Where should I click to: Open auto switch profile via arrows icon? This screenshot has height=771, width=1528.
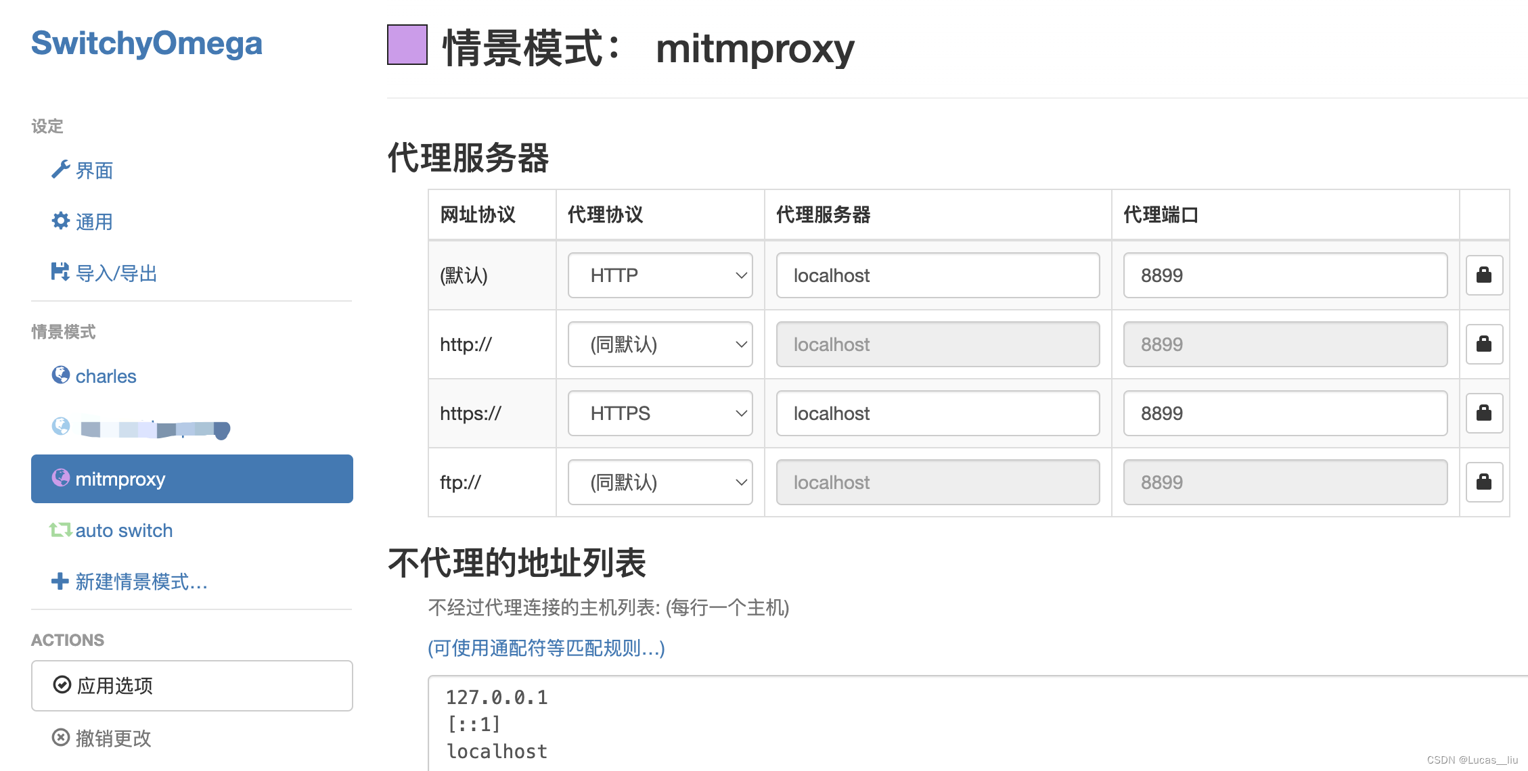click(60, 530)
